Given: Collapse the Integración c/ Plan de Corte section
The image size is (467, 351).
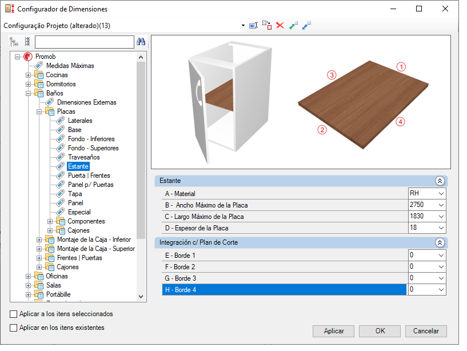Looking at the screenshot, I should pyautogui.click(x=440, y=242).
